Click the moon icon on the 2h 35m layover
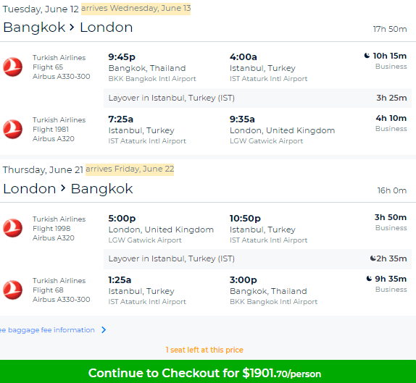Image resolution: width=416 pixels, height=383 pixels. (373, 258)
